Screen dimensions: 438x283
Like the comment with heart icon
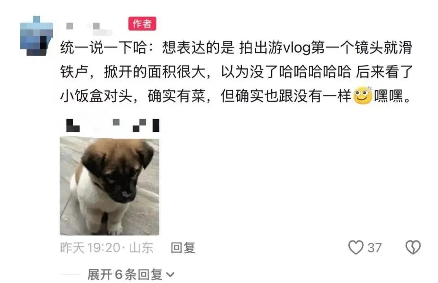point(356,247)
